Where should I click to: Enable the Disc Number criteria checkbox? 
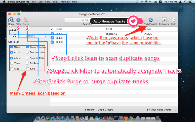(x=27, y=52)
